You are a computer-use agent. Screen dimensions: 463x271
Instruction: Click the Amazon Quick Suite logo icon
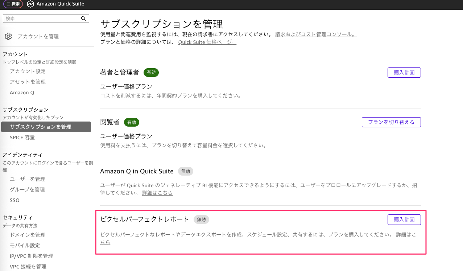(x=30, y=4)
